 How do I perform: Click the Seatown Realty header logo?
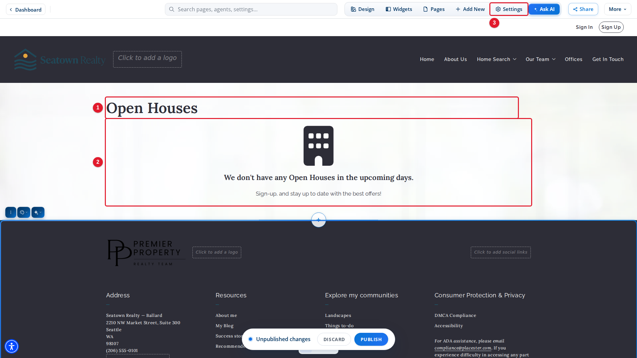click(x=60, y=60)
